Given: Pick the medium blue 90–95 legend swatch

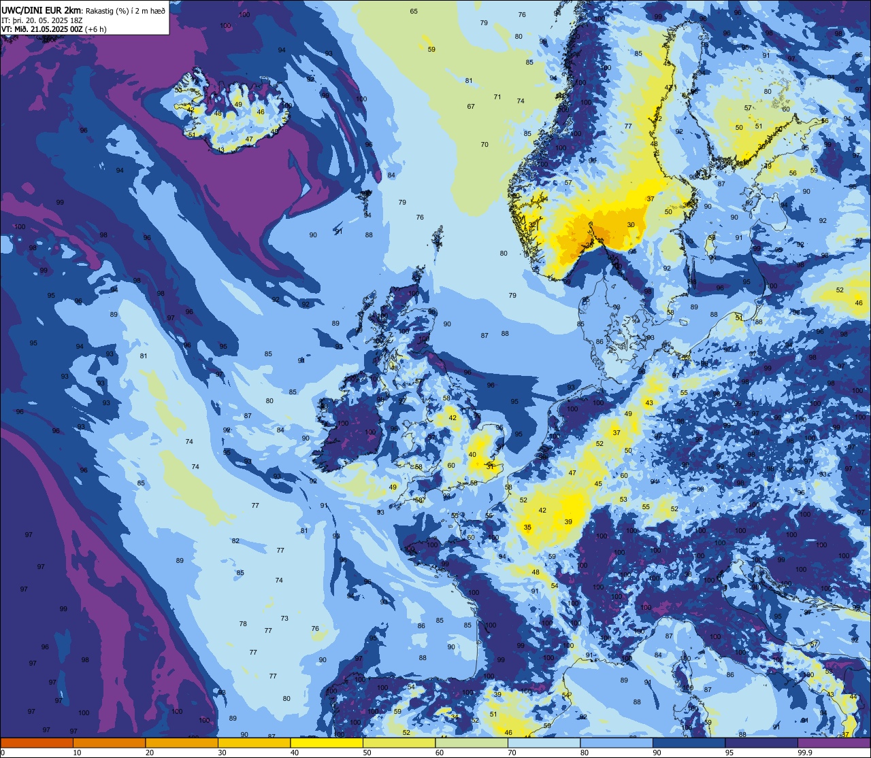Looking at the screenshot, I should click(x=689, y=743).
